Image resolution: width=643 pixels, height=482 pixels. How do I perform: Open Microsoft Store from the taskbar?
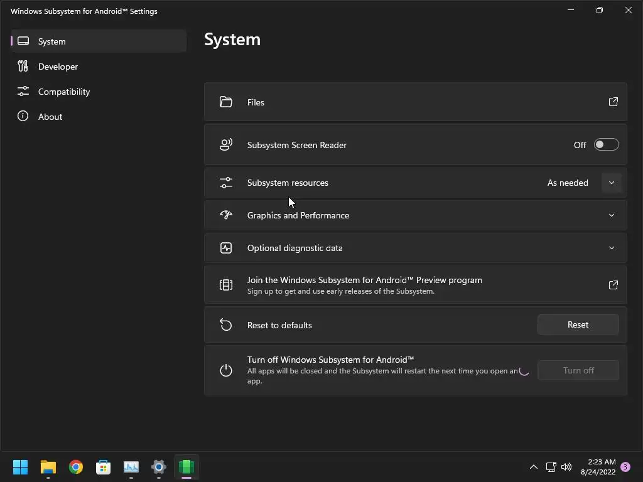104,467
